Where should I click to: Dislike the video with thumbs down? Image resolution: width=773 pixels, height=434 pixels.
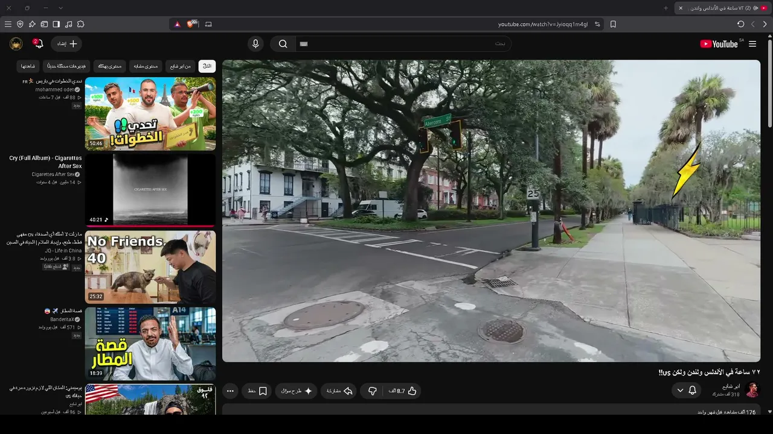click(373, 391)
